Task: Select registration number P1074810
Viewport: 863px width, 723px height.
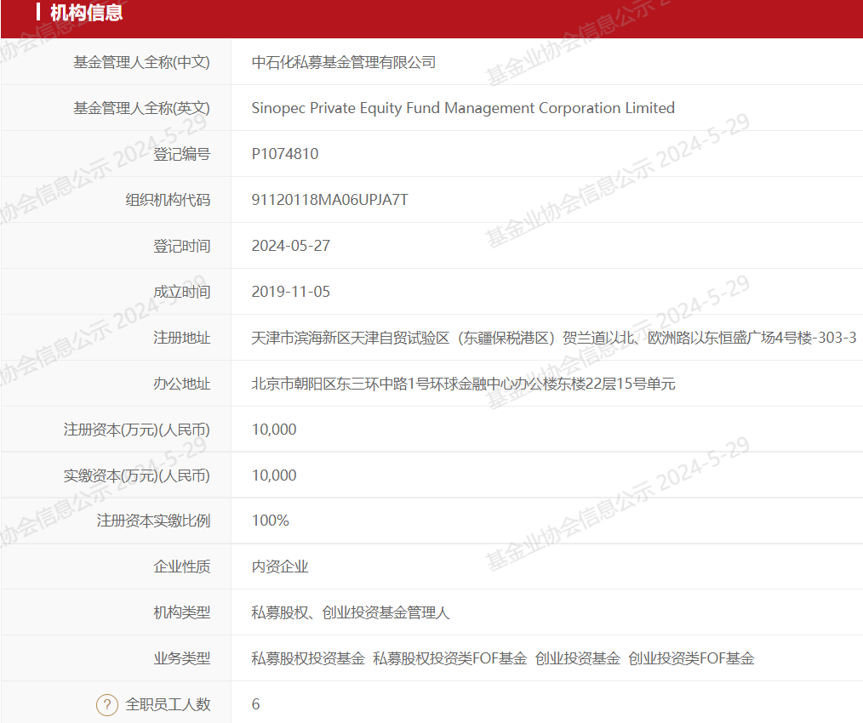Action: pyautogui.click(x=285, y=154)
